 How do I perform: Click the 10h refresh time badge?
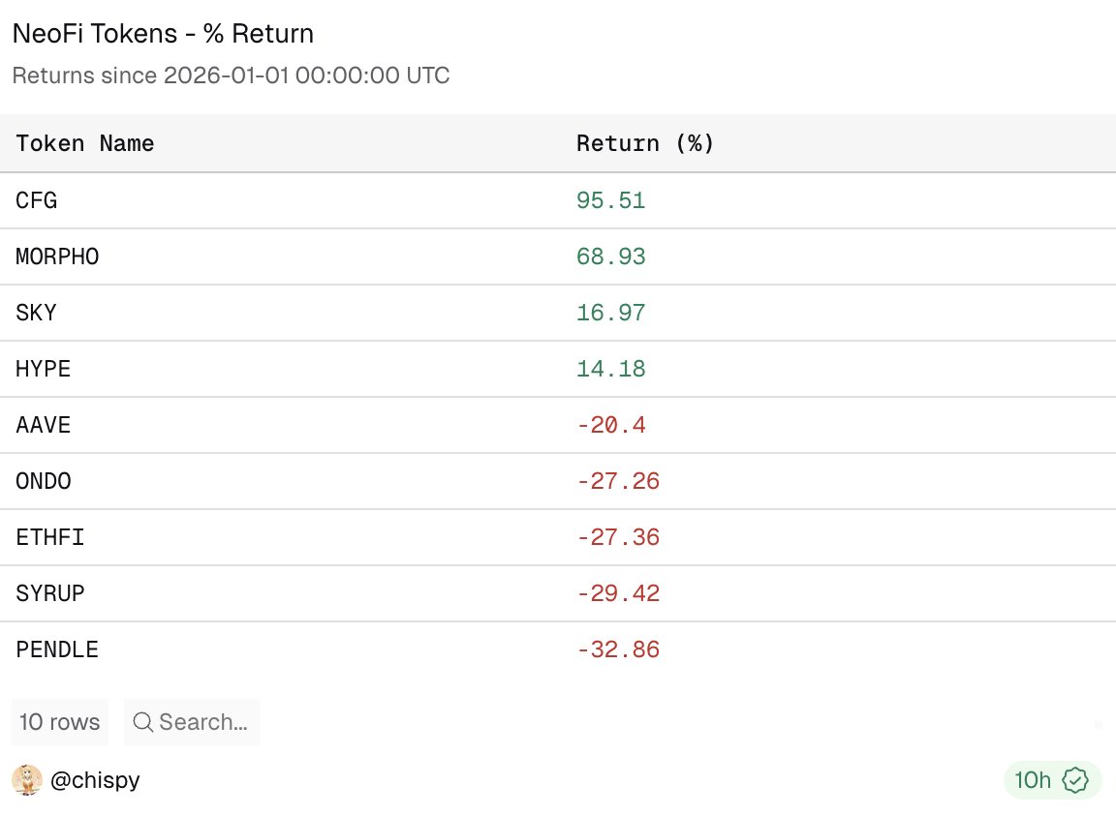[x=1052, y=780]
